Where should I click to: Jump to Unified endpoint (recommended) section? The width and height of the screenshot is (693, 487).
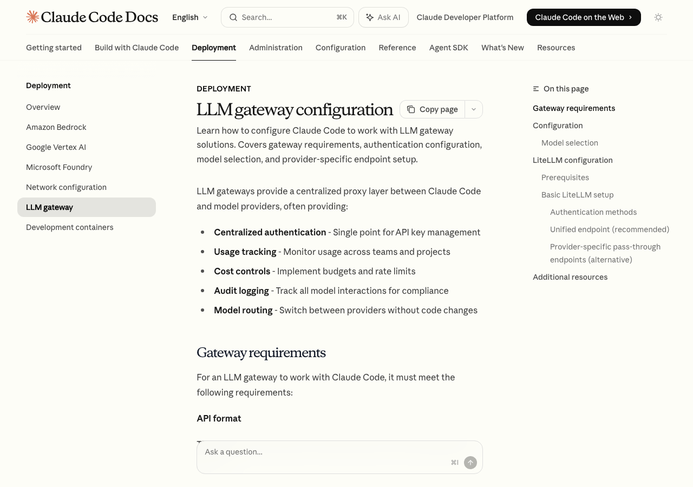609,229
